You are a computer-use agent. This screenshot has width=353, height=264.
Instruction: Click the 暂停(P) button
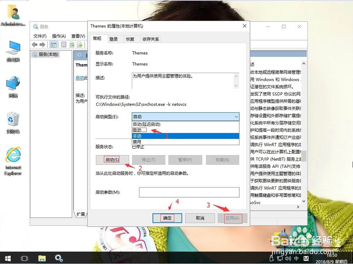pyautogui.click(x=185, y=160)
